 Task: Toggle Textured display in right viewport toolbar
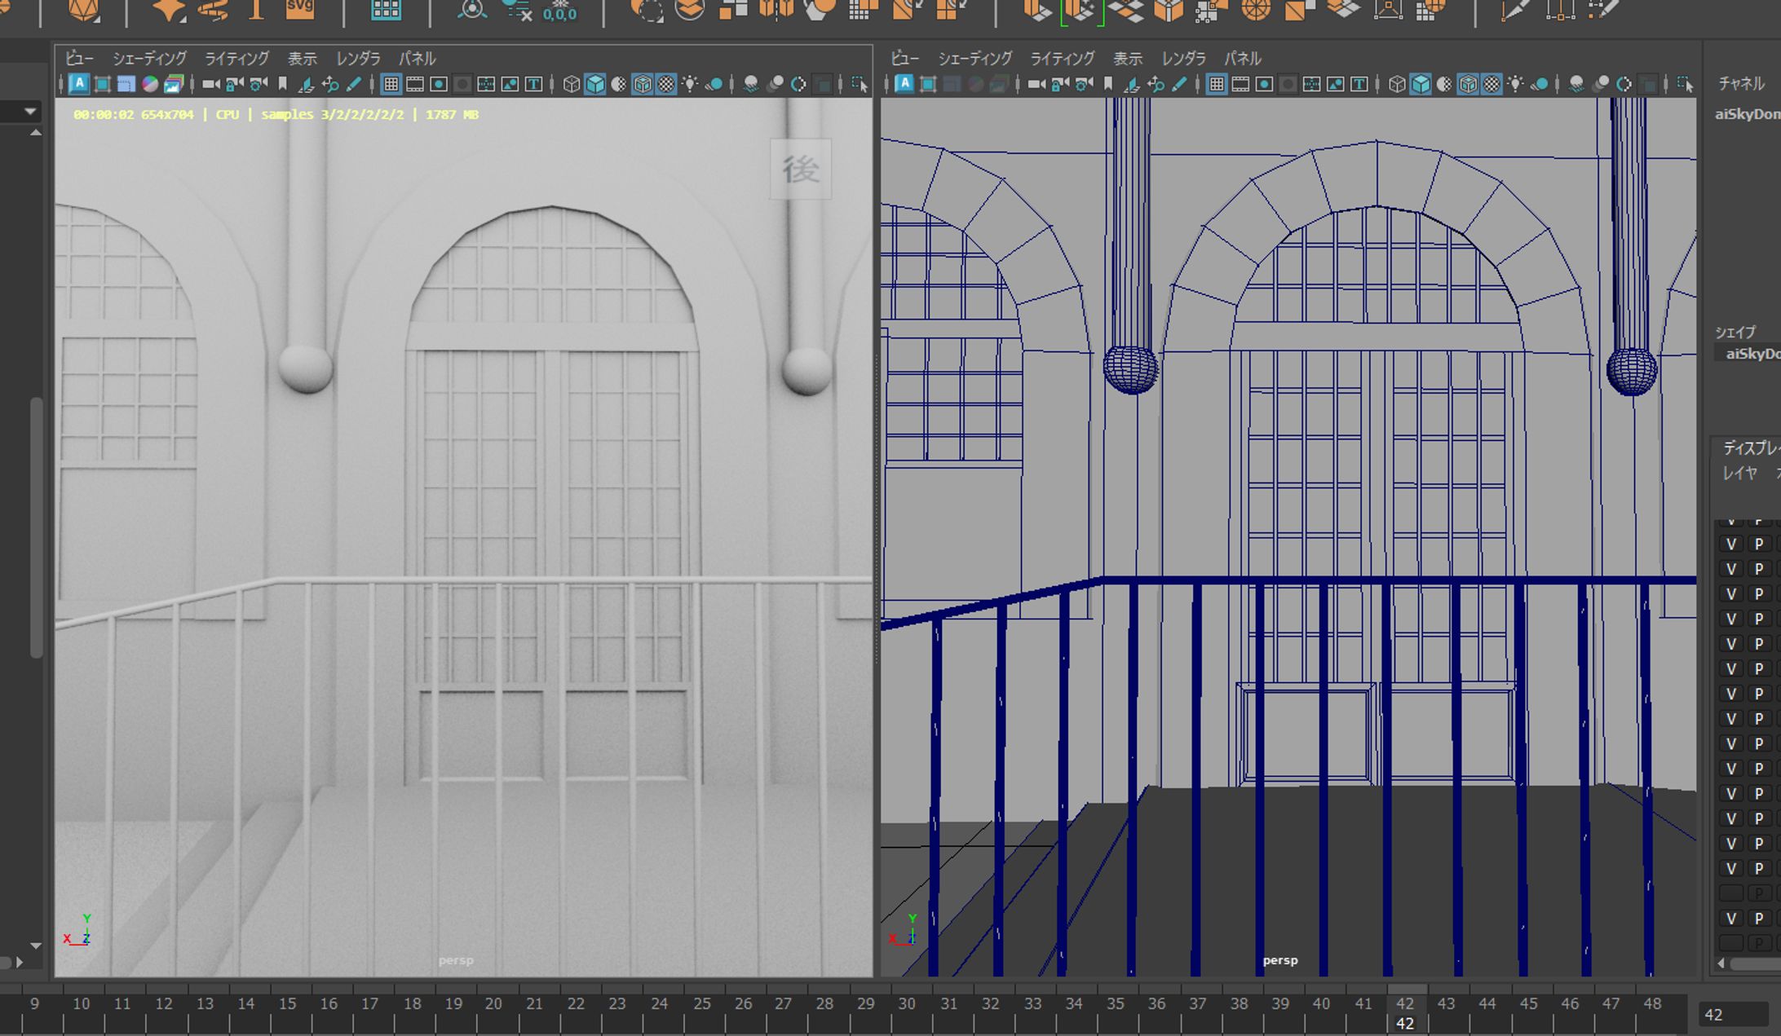[1492, 84]
